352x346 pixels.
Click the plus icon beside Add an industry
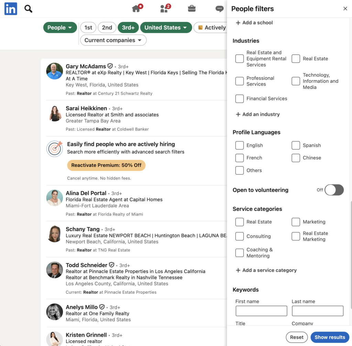[x=238, y=114]
